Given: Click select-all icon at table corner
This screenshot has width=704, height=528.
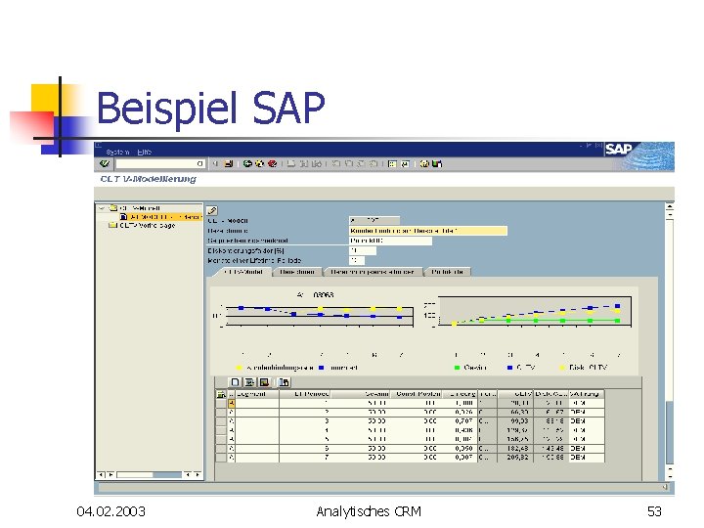Looking at the screenshot, I should click(221, 394).
